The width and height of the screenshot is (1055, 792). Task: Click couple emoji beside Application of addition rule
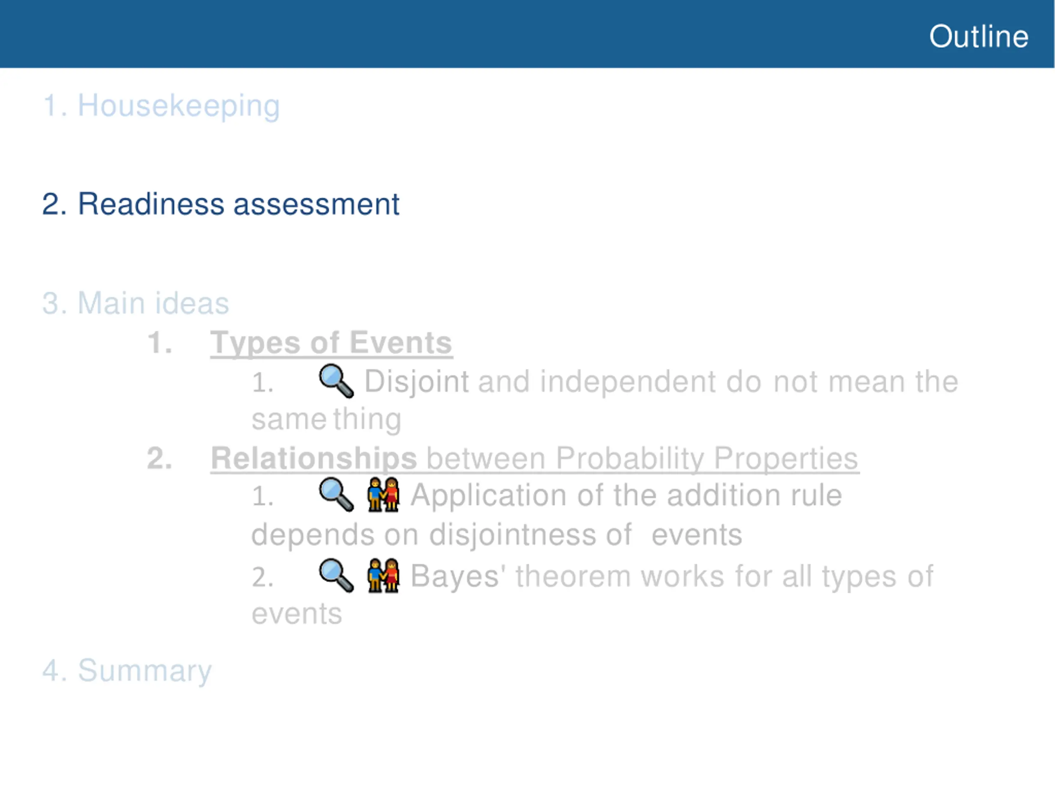click(383, 494)
